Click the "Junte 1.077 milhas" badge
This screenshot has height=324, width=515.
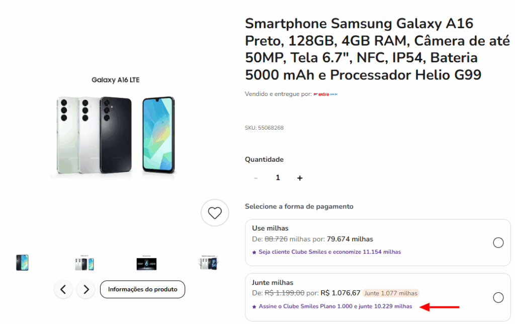click(391, 293)
